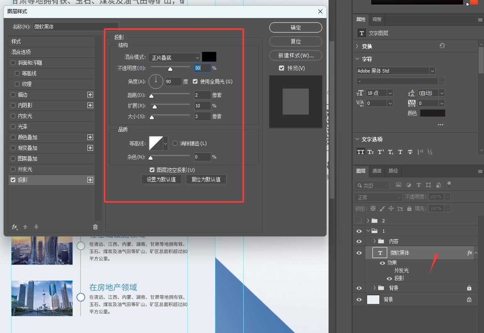This screenshot has width=484, height=333.
Task: Switch to 通道 channels tab
Action: point(377,171)
